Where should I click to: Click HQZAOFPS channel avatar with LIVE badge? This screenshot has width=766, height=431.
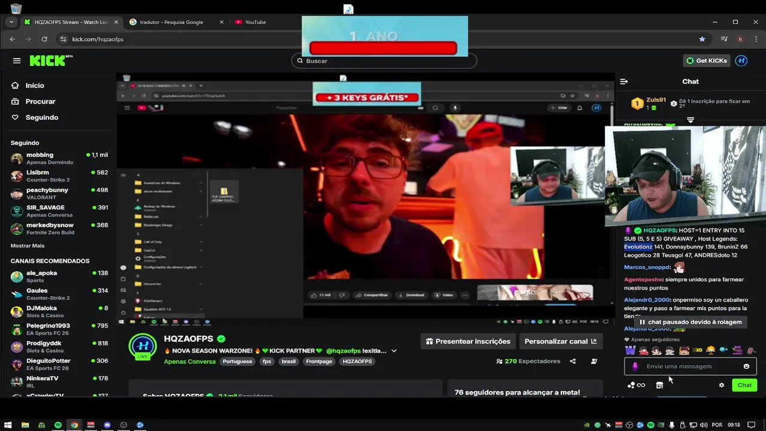tap(142, 347)
